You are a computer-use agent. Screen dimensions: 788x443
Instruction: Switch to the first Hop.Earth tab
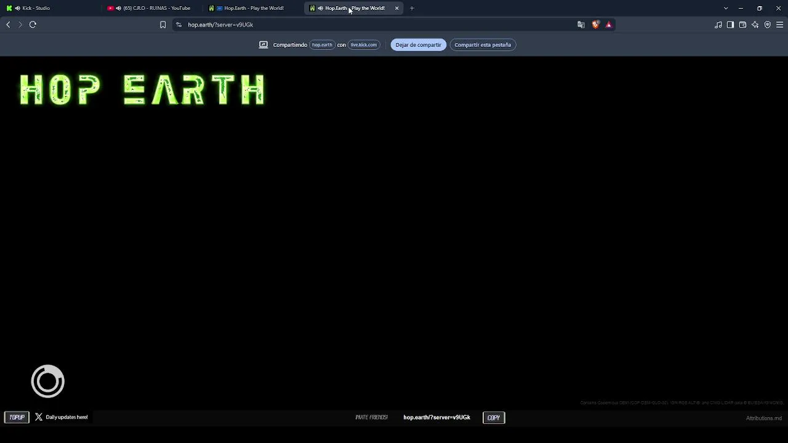coord(254,8)
